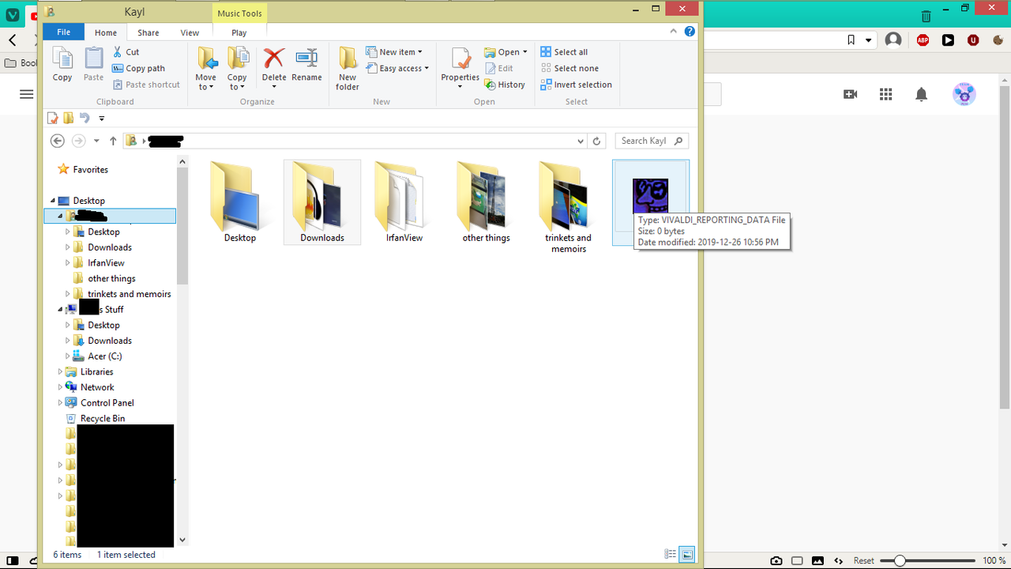The width and height of the screenshot is (1011, 569).
Task: Open the New item dropdown
Action: [394, 52]
